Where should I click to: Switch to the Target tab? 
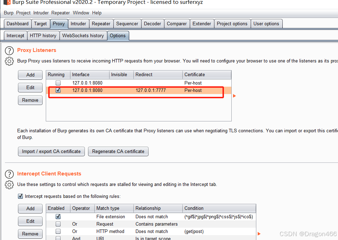click(40, 24)
